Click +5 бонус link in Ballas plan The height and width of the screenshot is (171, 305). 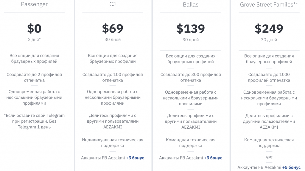[213, 158]
